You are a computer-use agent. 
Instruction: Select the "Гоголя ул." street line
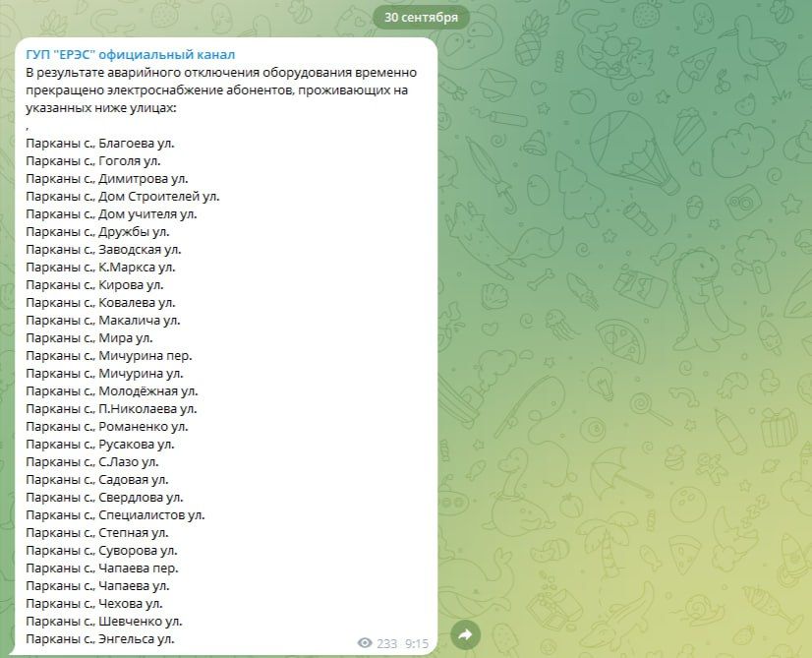(x=92, y=161)
